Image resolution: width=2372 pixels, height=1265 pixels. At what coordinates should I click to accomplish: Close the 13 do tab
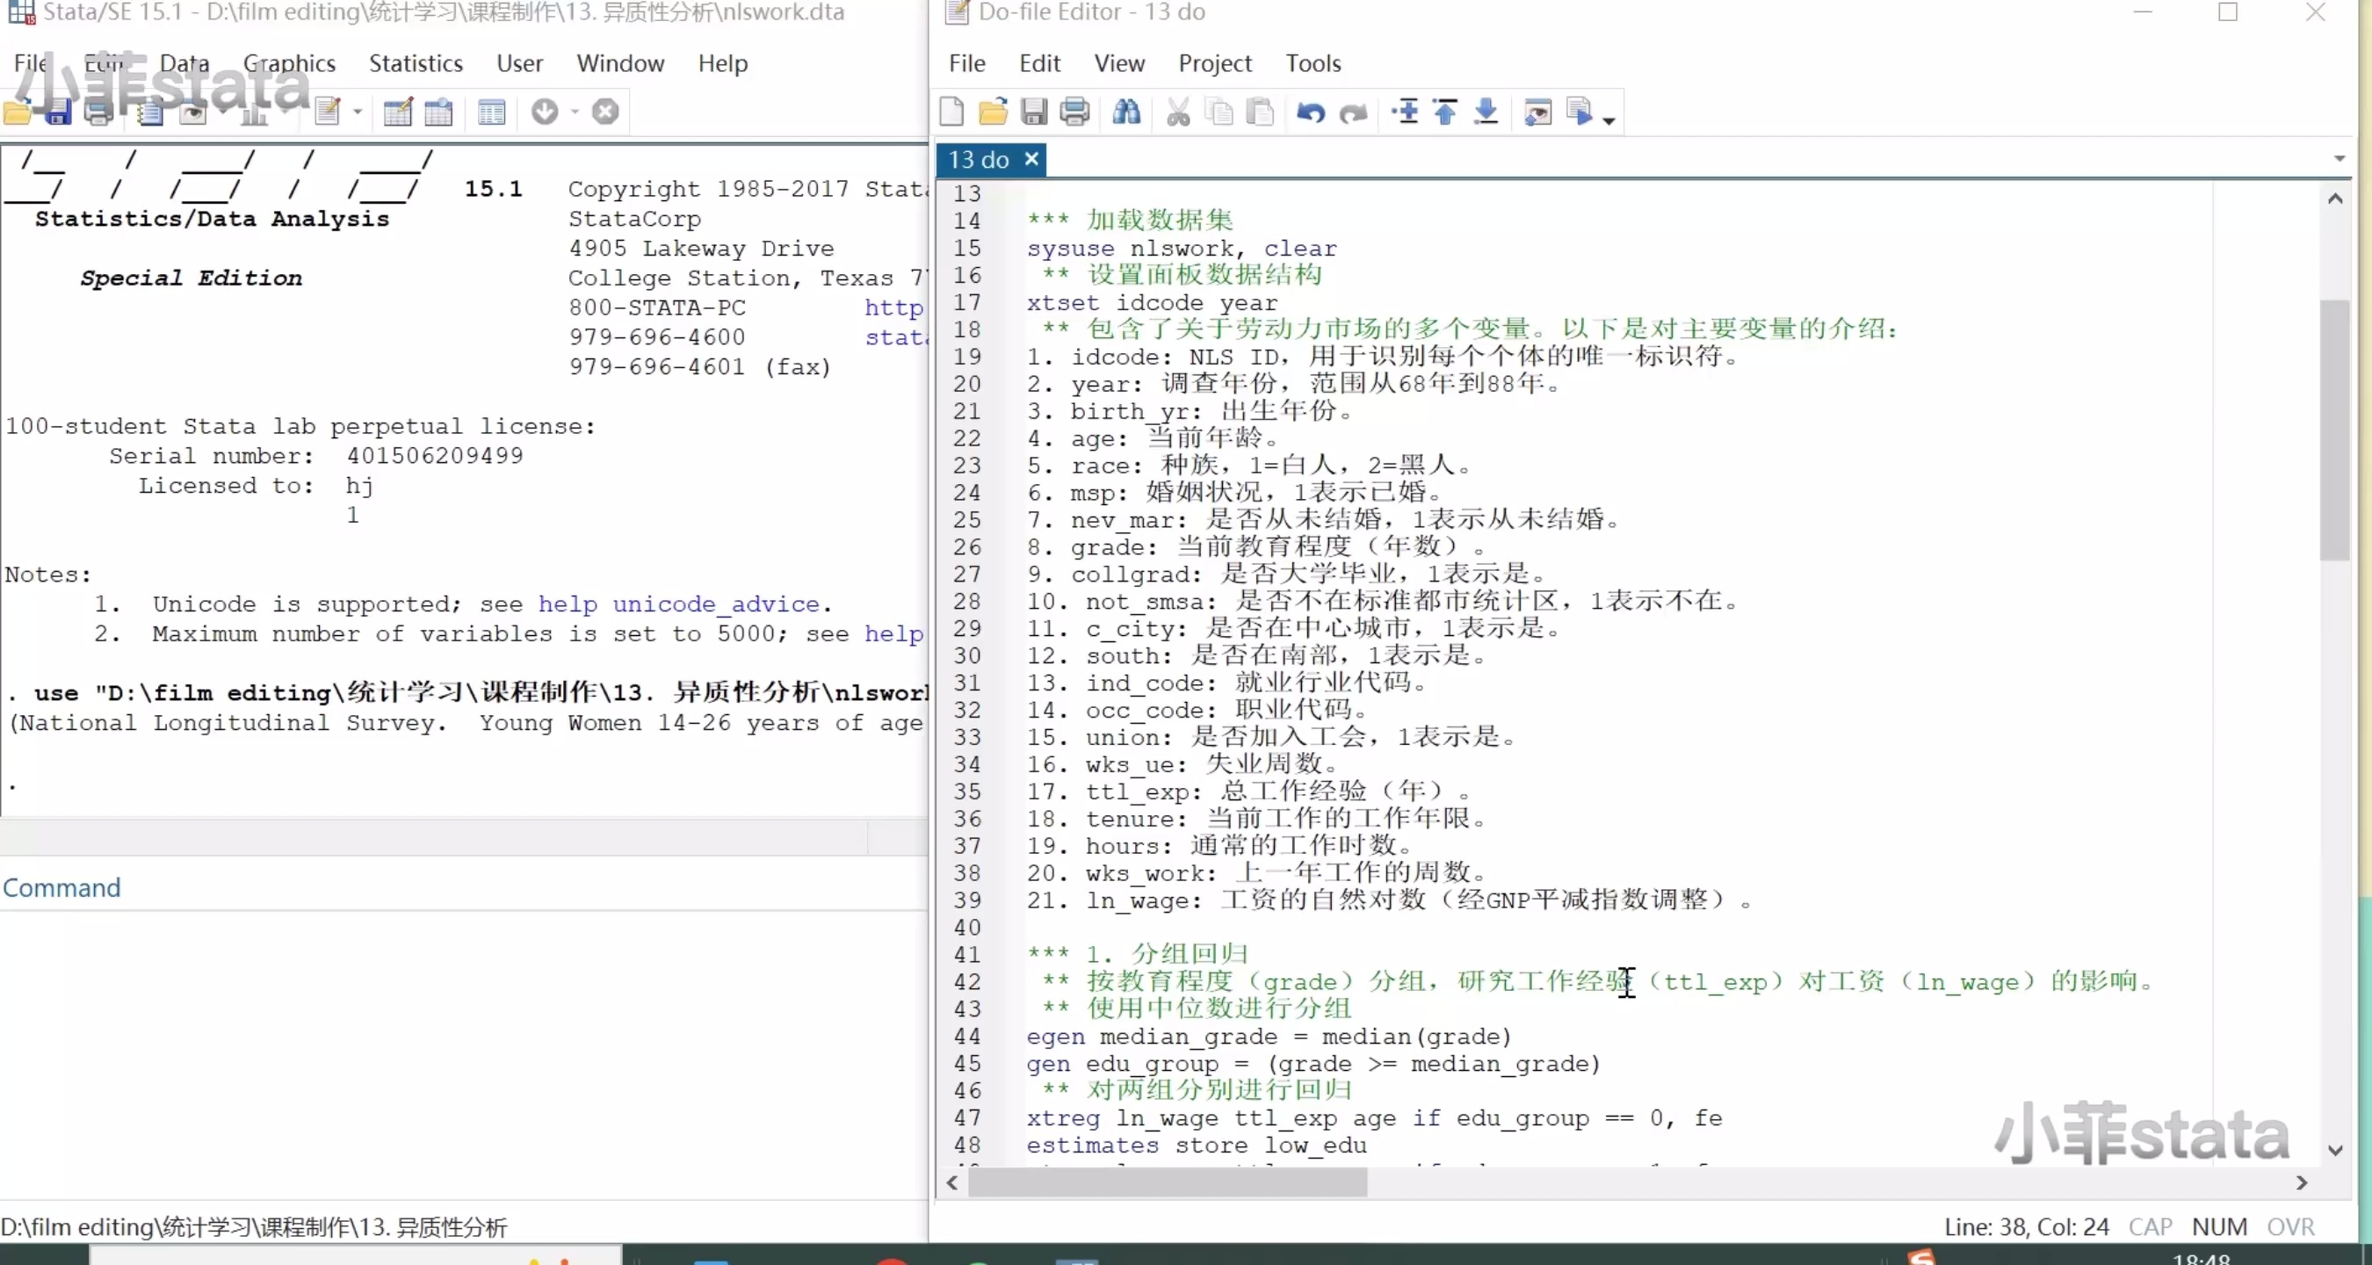coord(1031,159)
